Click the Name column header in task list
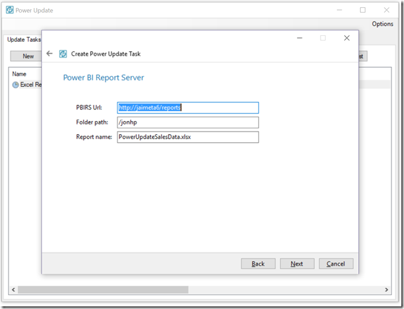 click(19, 74)
